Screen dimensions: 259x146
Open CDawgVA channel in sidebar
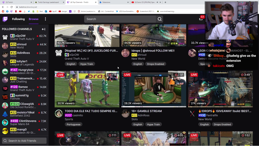(24, 105)
